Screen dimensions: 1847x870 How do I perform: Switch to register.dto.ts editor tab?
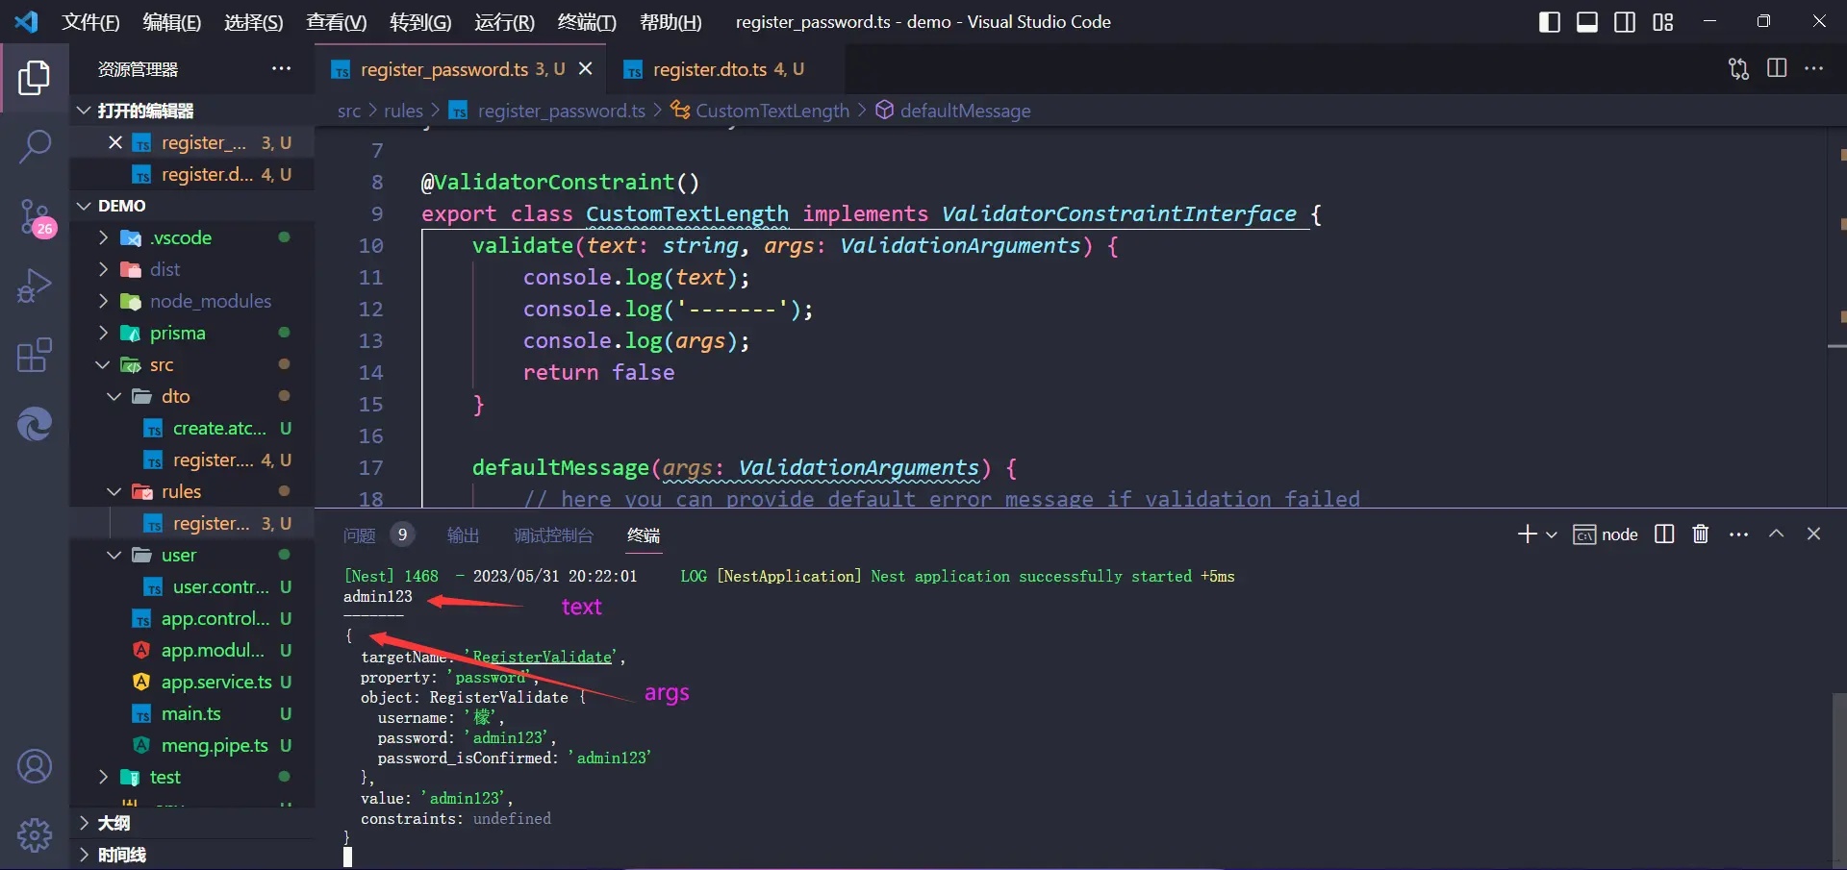(709, 69)
